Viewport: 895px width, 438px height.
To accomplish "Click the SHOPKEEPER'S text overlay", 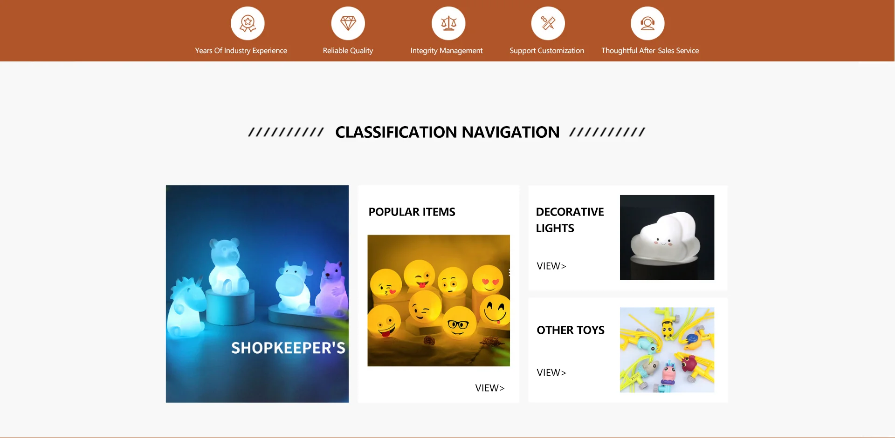I will tap(288, 348).
